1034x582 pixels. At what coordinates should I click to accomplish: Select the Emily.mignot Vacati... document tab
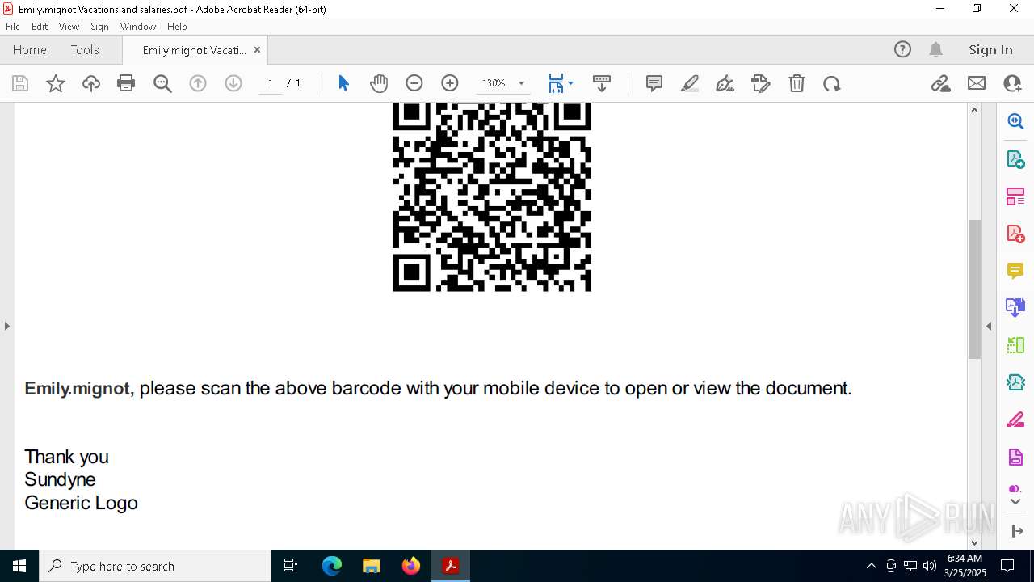coord(195,50)
